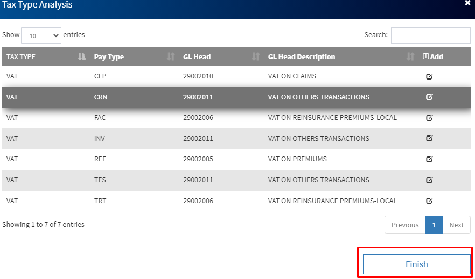The height and width of the screenshot is (279, 475).
Task: Click edit icon for CLP pay type row
Action: [429, 76]
